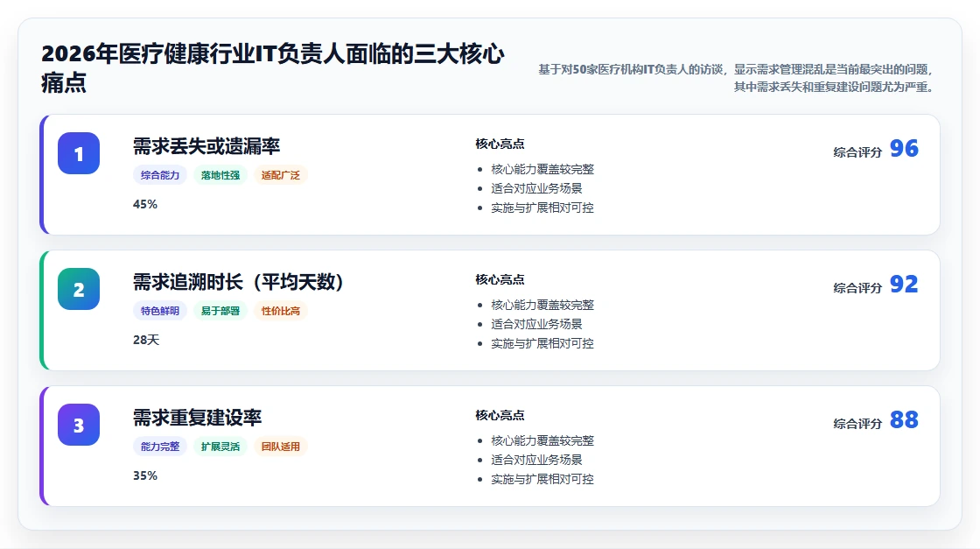The height and width of the screenshot is (549, 980).
Task: Click 核心能力覆盖较完整 in the 需求追溯时长 card
Action: [542, 305]
